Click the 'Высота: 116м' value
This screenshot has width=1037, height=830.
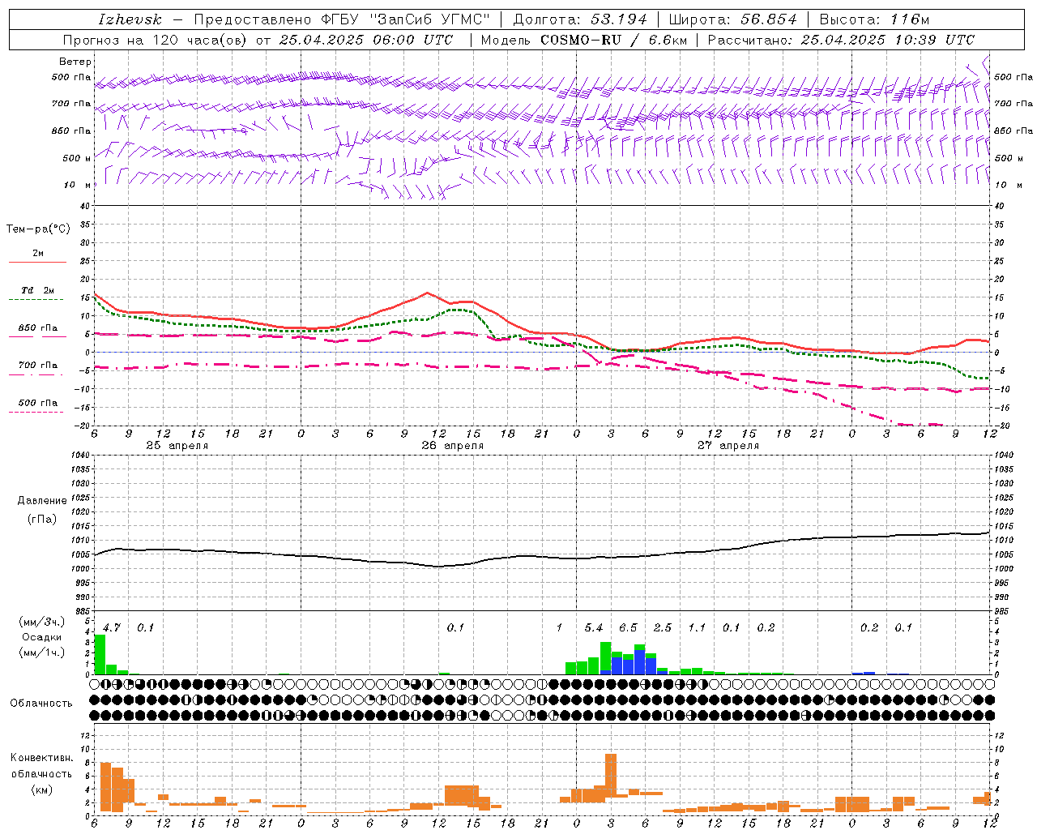874,19
